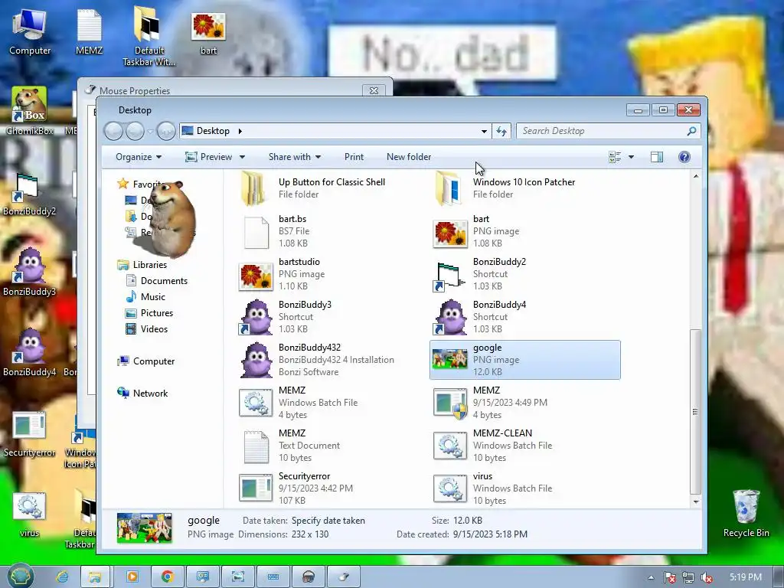Go forward with the Forward button
Image resolution: width=784 pixels, height=588 pixels.
pyautogui.click(x=135, y=131)
